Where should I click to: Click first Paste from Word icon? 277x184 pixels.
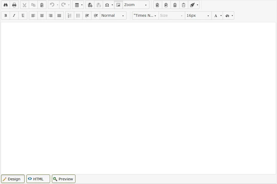click(x=157, y=5)
